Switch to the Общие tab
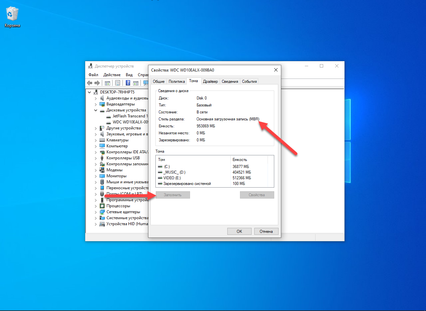 tap(159, 81)
